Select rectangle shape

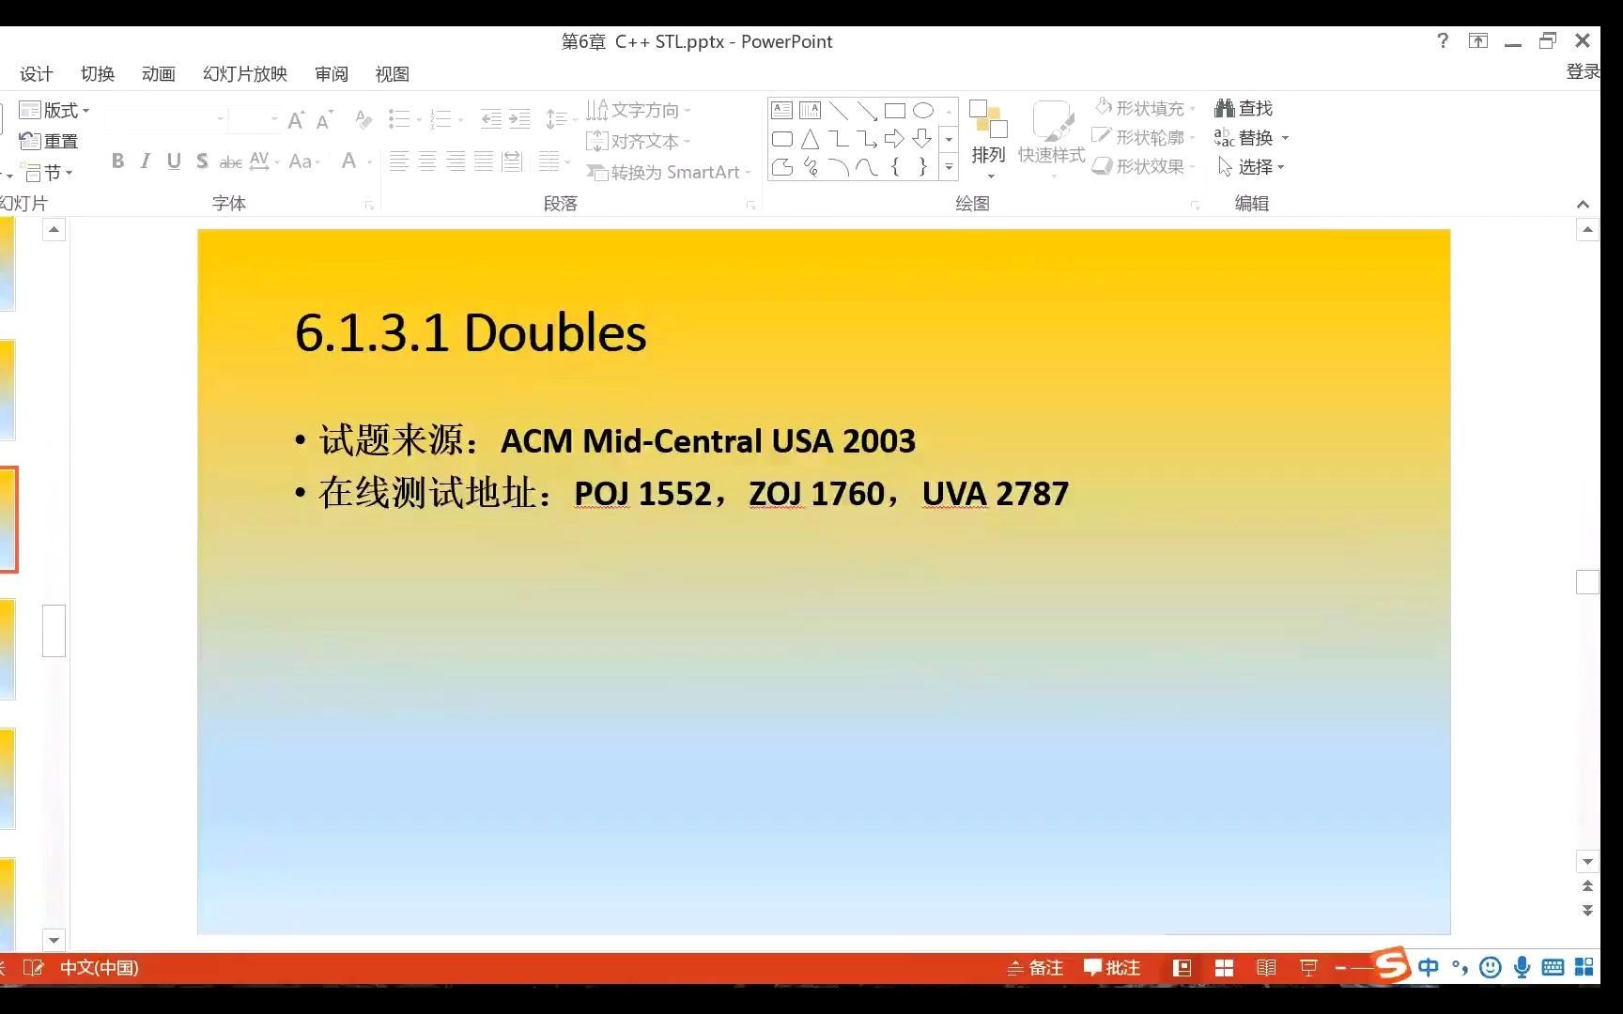895,111
